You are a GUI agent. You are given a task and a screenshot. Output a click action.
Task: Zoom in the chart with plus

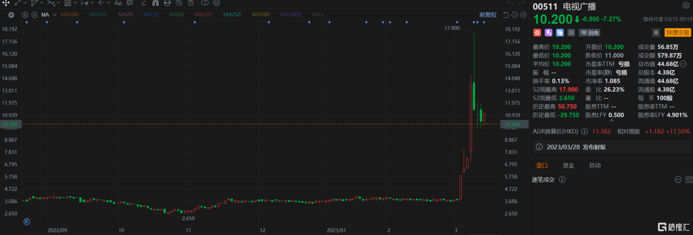pos(523,15)
